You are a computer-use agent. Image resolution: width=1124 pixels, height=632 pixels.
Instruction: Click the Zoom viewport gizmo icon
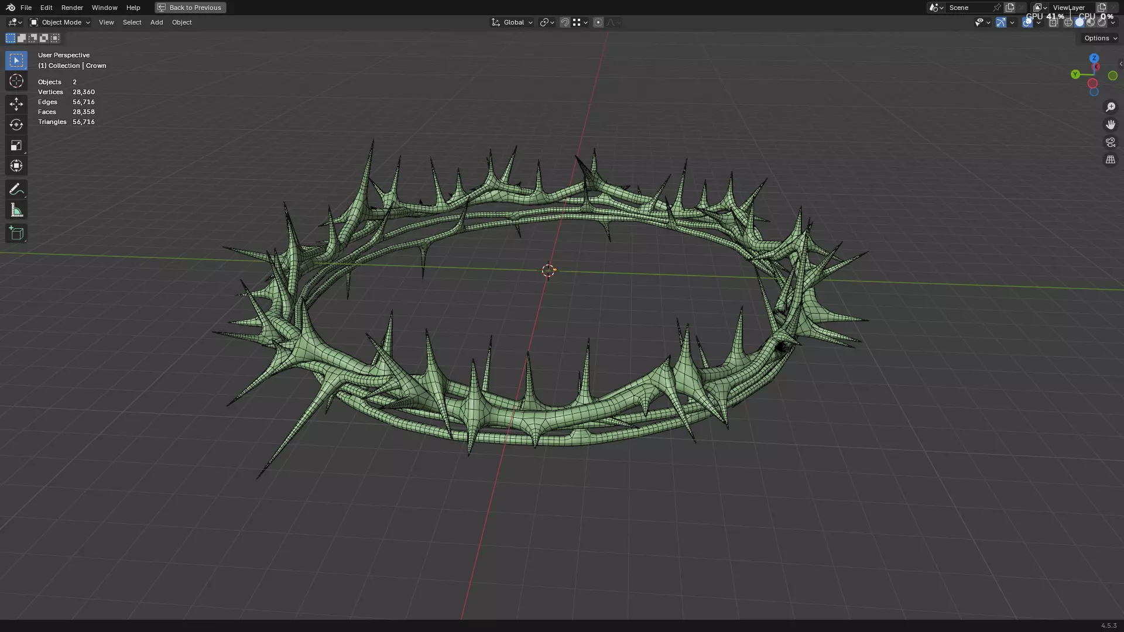click(1111, 107)
